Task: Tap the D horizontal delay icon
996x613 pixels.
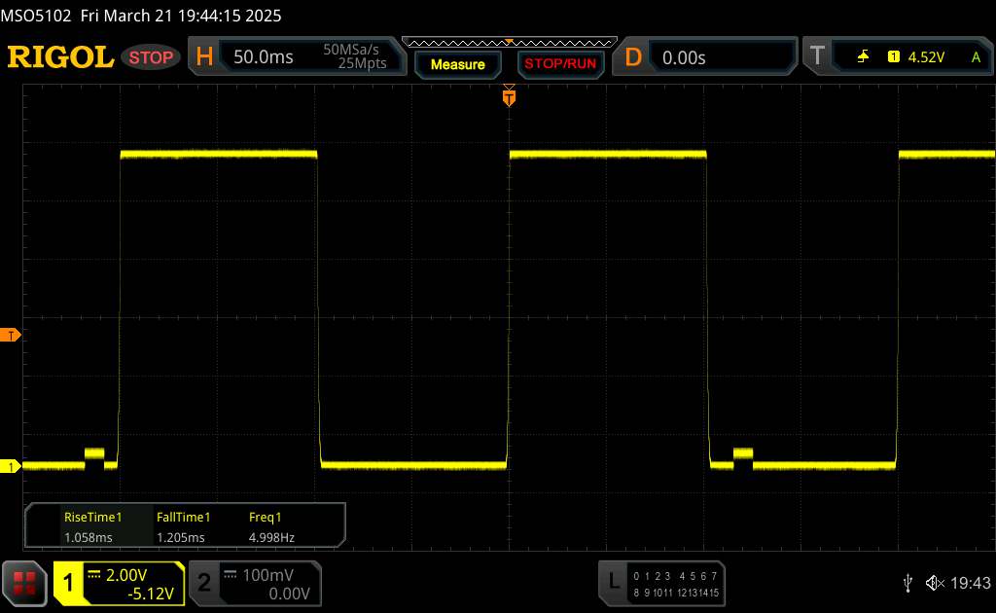Action: tap(633, 57)
